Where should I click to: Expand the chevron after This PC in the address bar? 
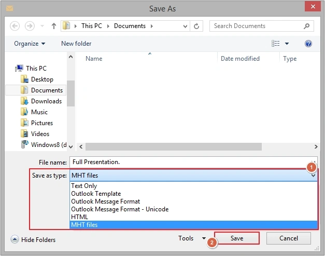[x=108, y=26]
